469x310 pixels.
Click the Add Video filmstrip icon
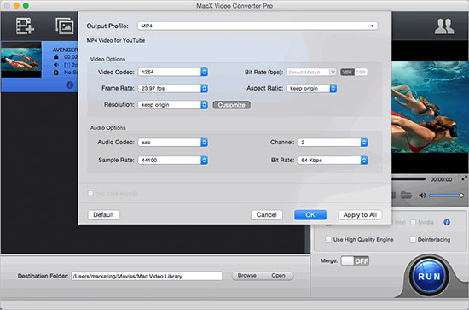[x=25, y=26]
